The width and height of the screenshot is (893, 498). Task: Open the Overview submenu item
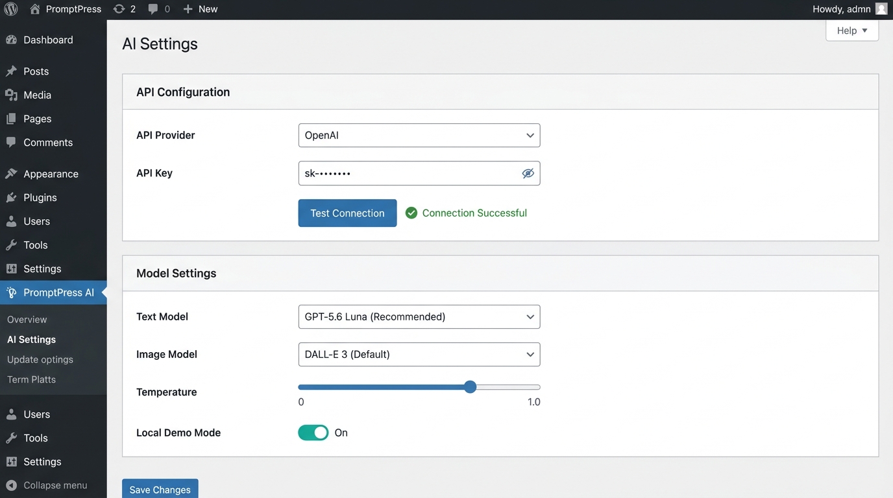(x=27, y=320)
